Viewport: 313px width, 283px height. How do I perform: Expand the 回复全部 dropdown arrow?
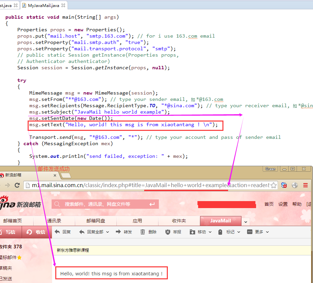(x=108, y=232)
